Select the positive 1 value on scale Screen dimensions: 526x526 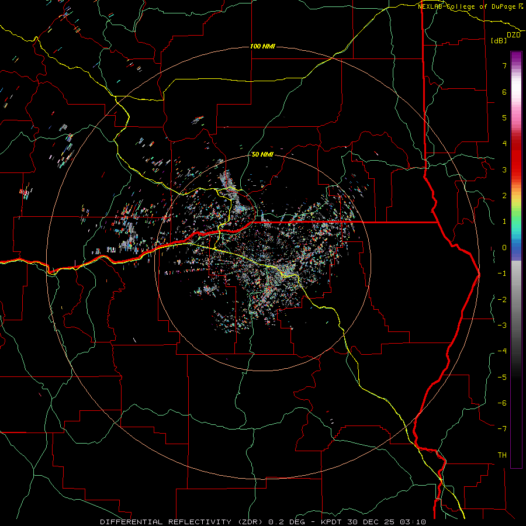point(504,222)
